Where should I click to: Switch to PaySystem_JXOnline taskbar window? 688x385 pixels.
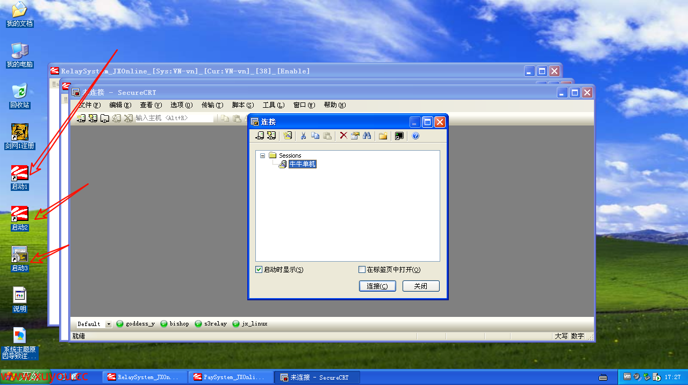(230, 377)
